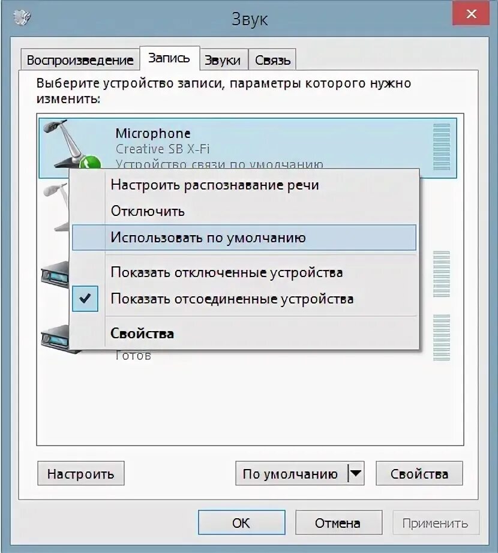Click the Microphone volume level meter
This screenshot has width=498, height=553.
point(441,147)
